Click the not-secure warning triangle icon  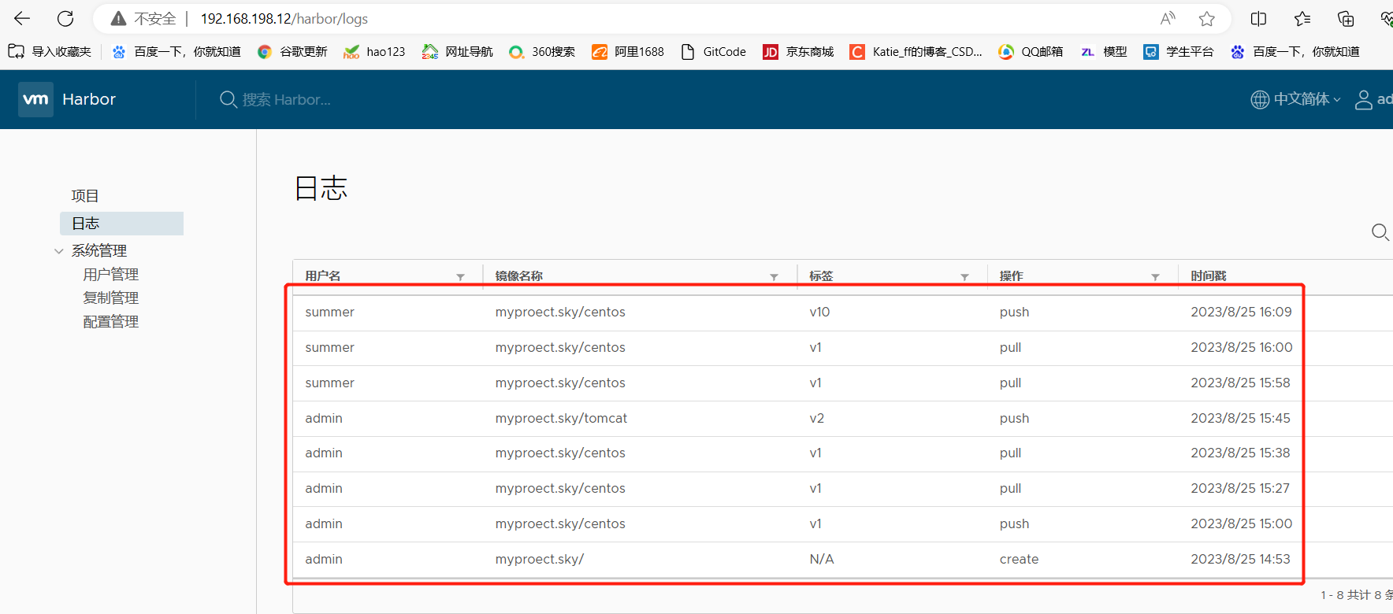click(x=118, y=18)
